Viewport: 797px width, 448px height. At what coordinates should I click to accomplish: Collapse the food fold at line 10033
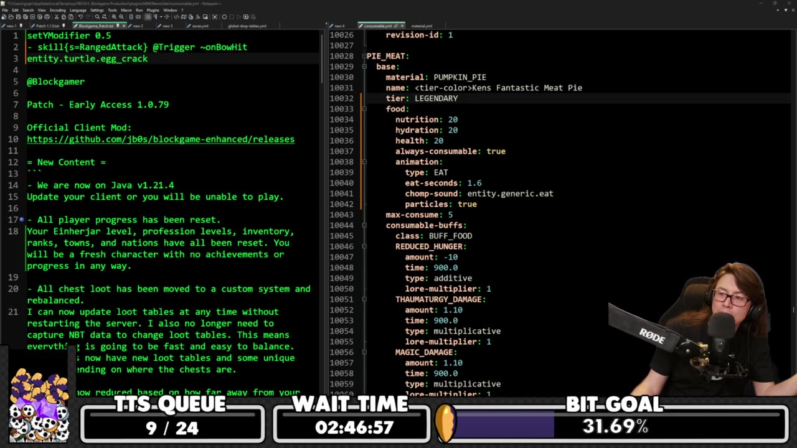coord(364,109)
